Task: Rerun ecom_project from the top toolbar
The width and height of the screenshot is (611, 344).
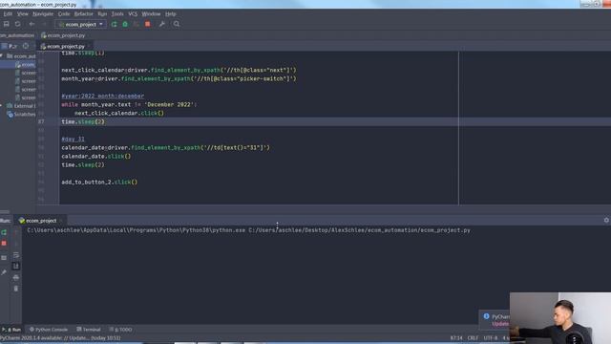Action: click(x=114, y=24)
